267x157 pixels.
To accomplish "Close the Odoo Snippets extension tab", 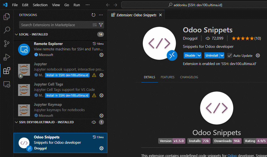I will [x=160, y=15].
